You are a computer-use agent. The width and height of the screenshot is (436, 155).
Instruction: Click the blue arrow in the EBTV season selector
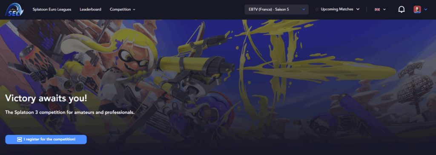coord(304,9)
